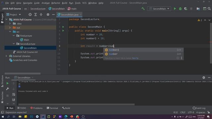The height and width of the screenshot is (119, 212).
Task: Click run gutter arrow next to main method
Action: tap(63, 31)
